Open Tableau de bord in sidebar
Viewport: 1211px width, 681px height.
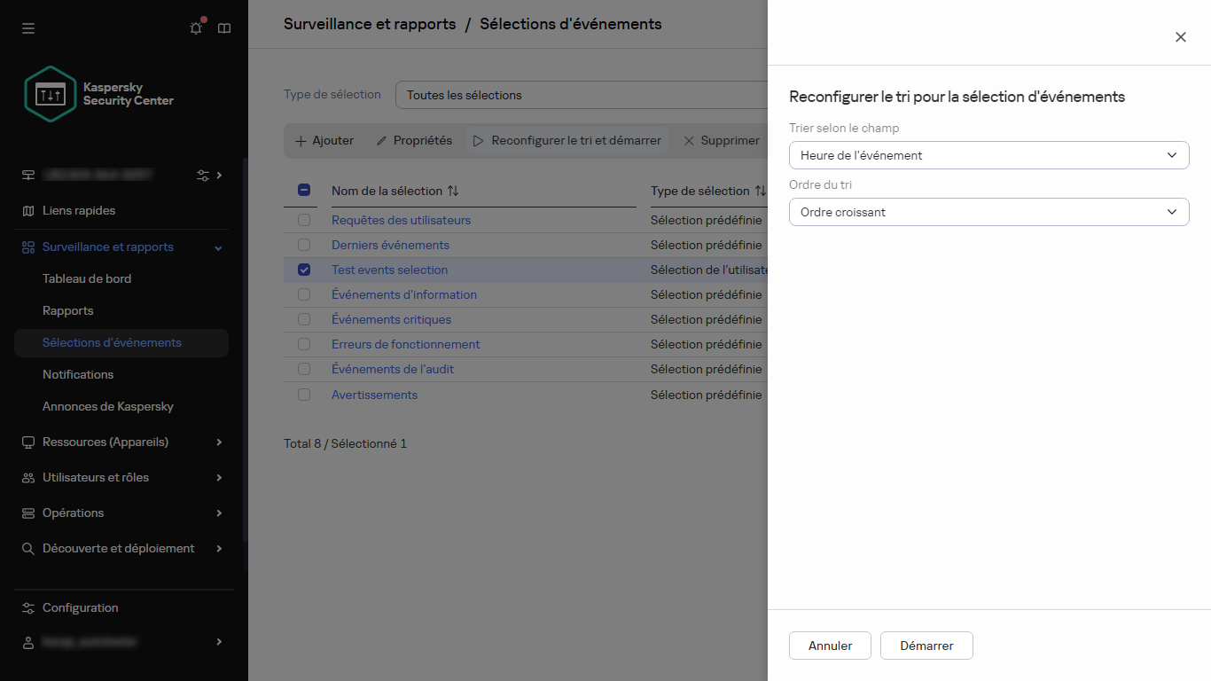87,278
